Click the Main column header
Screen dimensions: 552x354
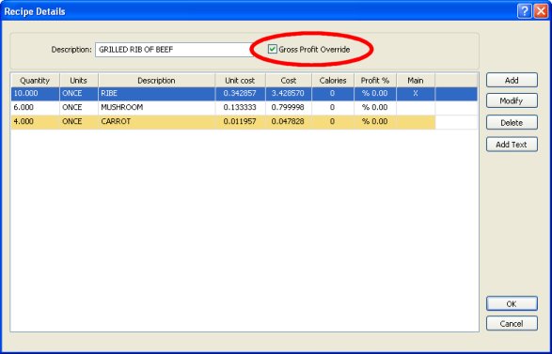tap(416, 81)
